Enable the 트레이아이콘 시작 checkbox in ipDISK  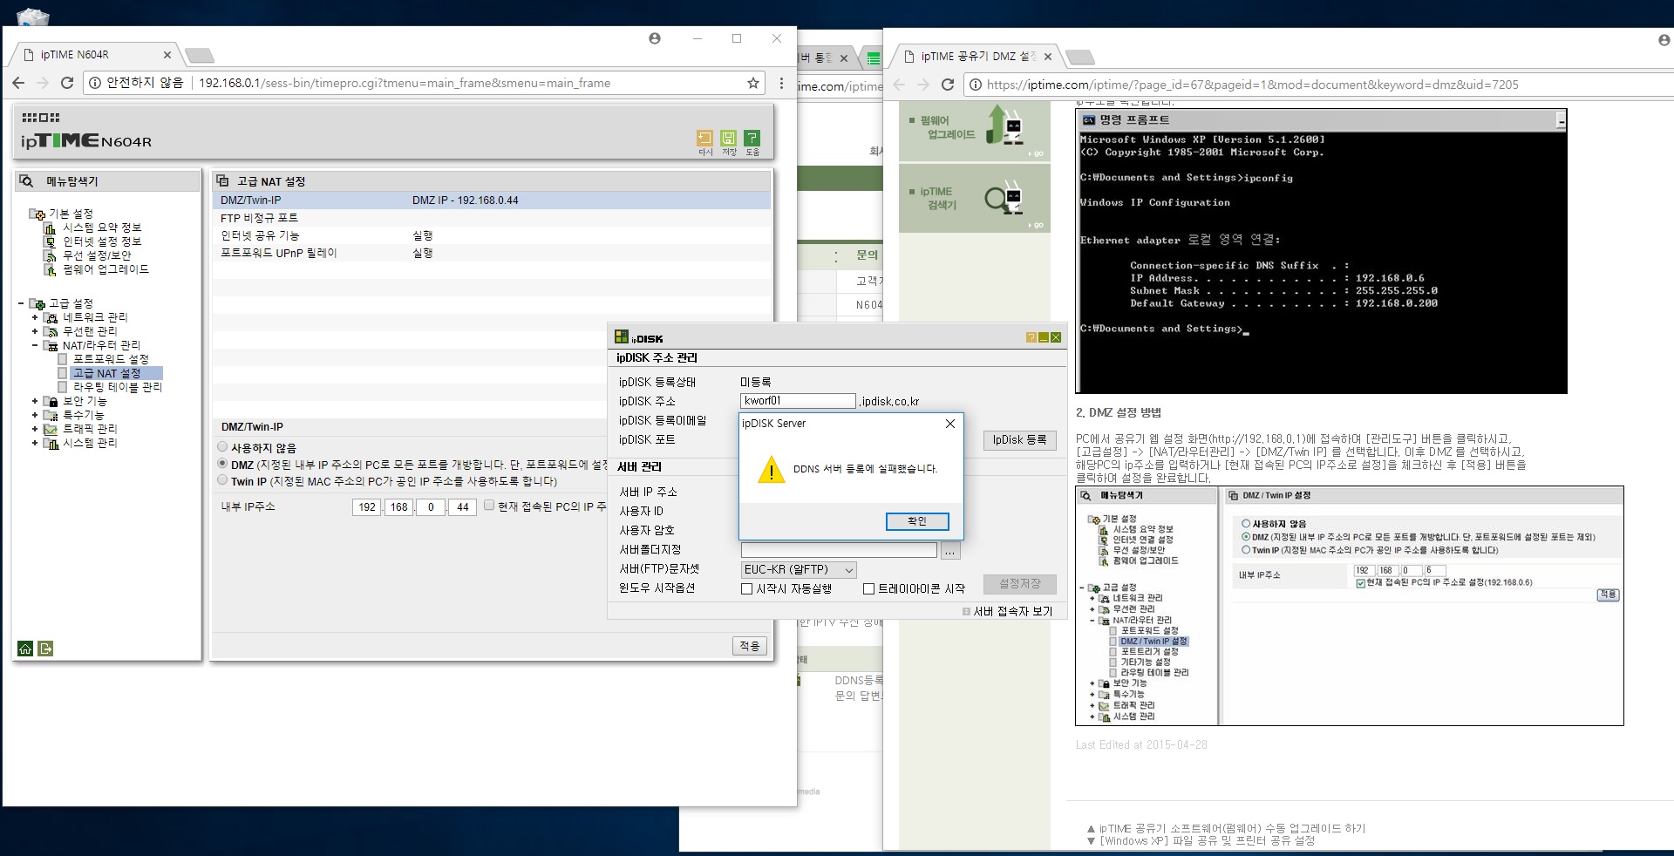tap(868, 589)
